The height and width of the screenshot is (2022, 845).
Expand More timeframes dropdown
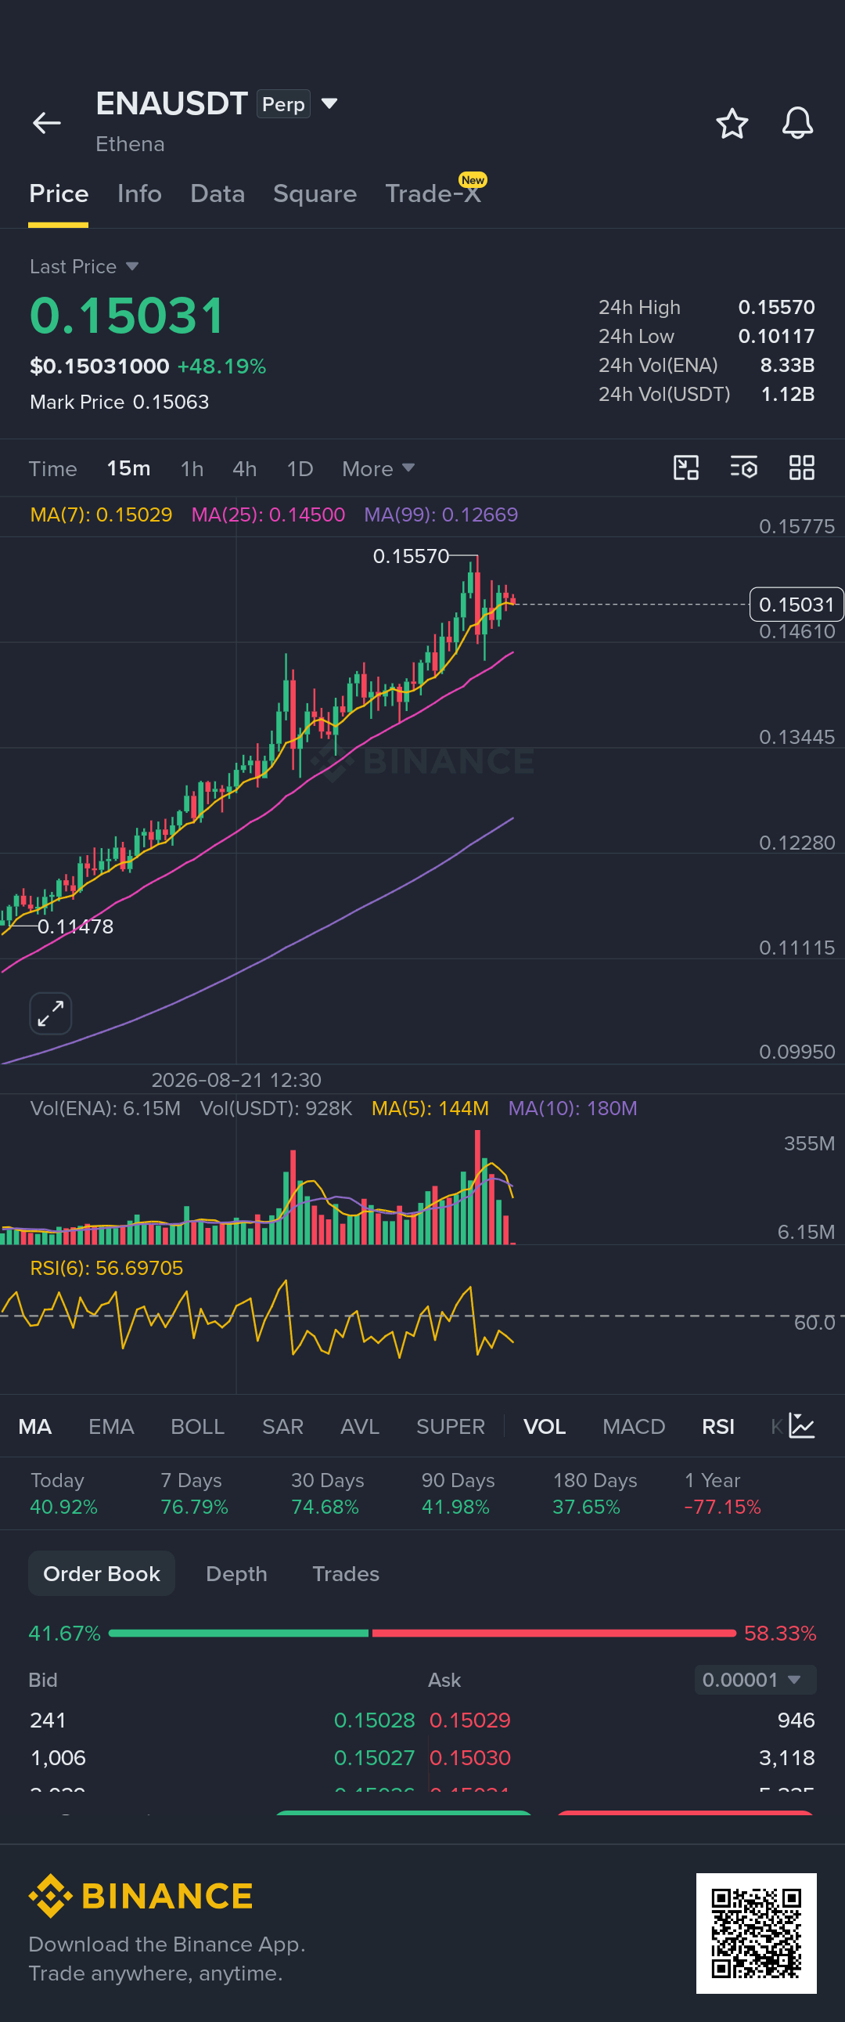[378, 468]
